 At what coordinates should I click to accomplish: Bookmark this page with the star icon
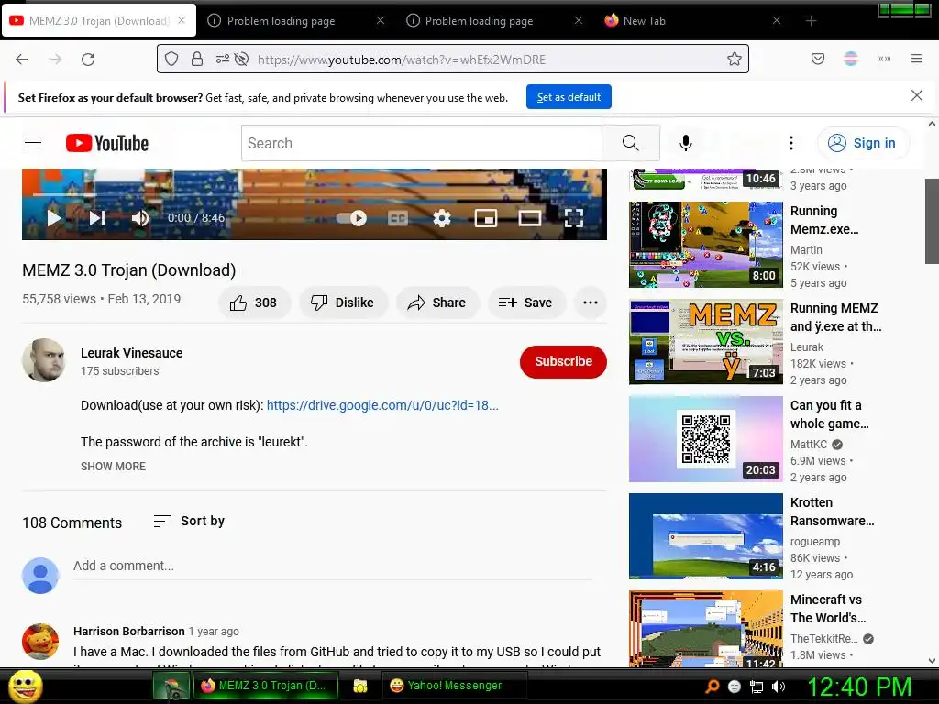point(735,59)
